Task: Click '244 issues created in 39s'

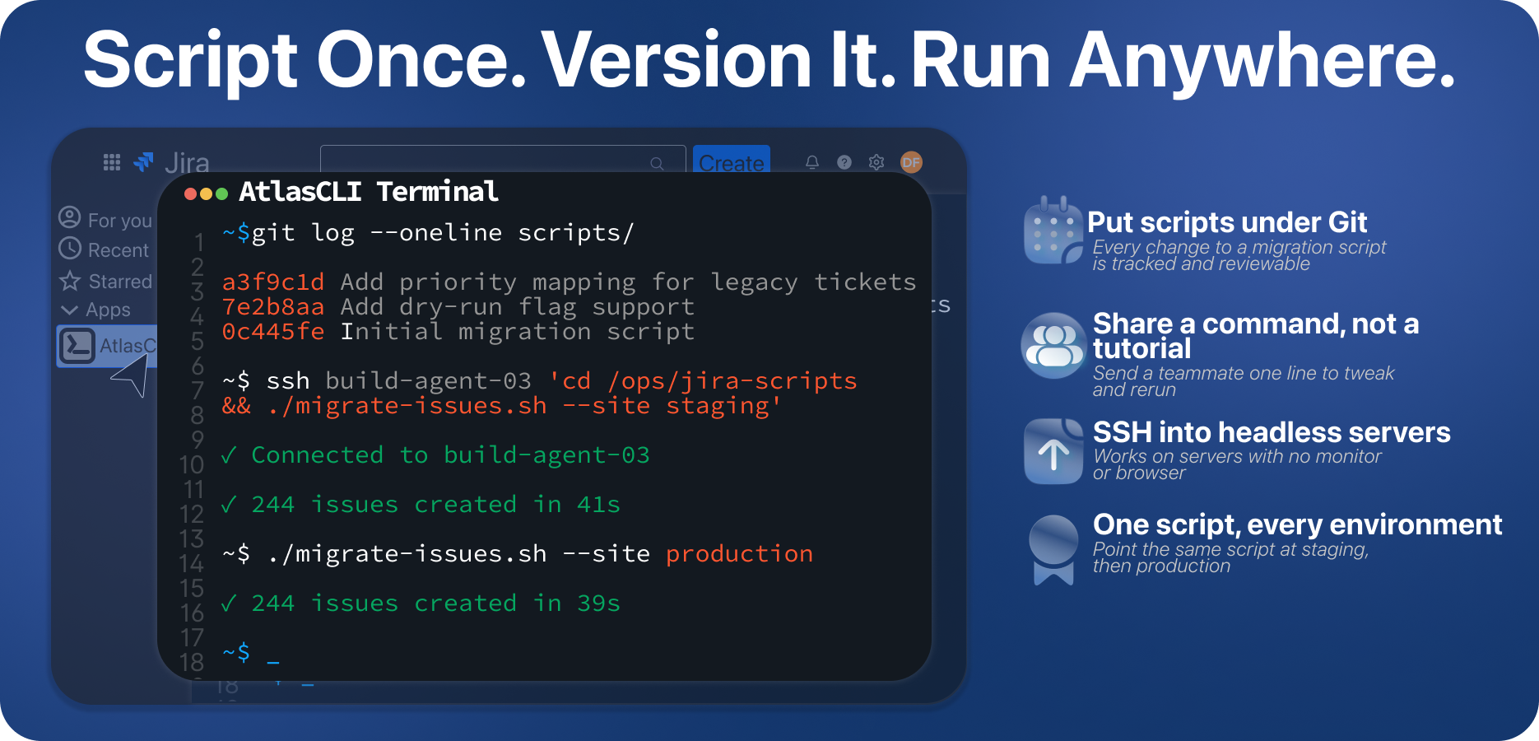Action: 421,604
